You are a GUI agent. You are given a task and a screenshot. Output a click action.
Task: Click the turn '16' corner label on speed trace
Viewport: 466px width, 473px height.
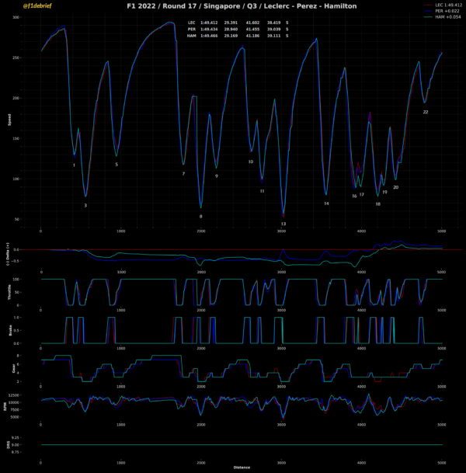(354, 196)
